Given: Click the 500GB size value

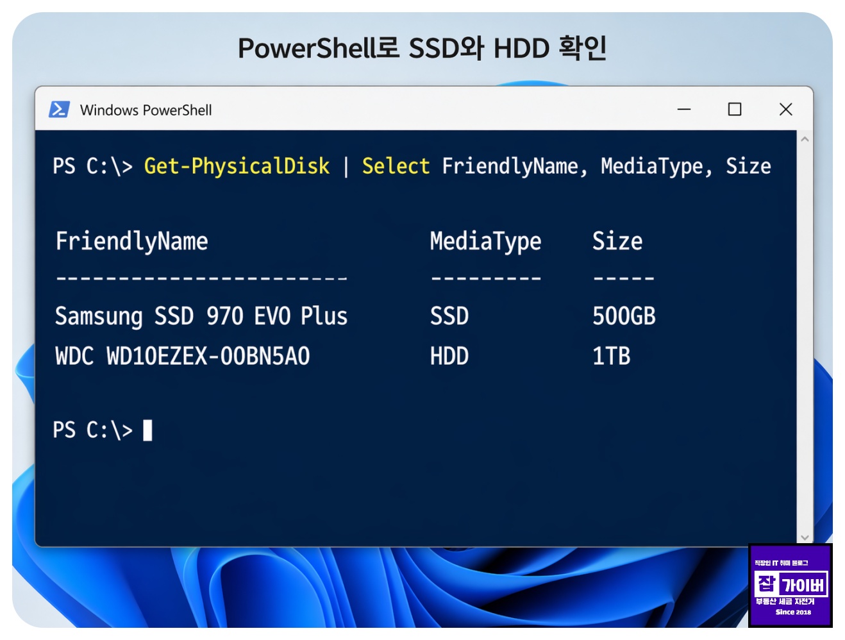Looking at the screenshot, I should [x=624, y=316].
